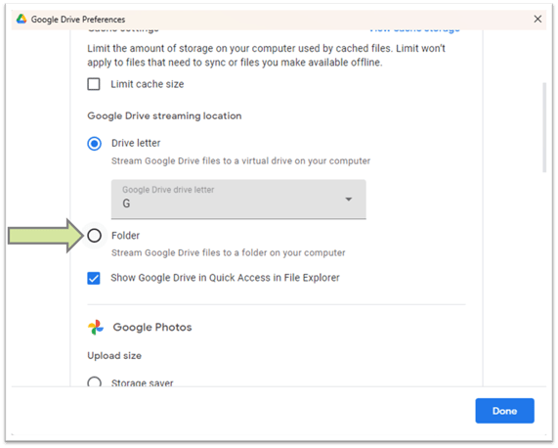The height and width of the screenshot is (448, 558).
Task: Click the Google Drive Preferences title text
Action: click(x=78, y=20)
